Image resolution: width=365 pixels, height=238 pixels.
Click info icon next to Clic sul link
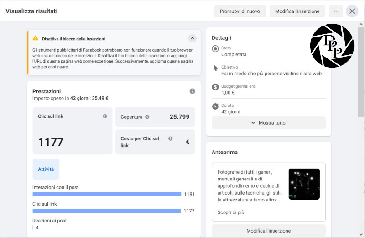pos(105,116)
